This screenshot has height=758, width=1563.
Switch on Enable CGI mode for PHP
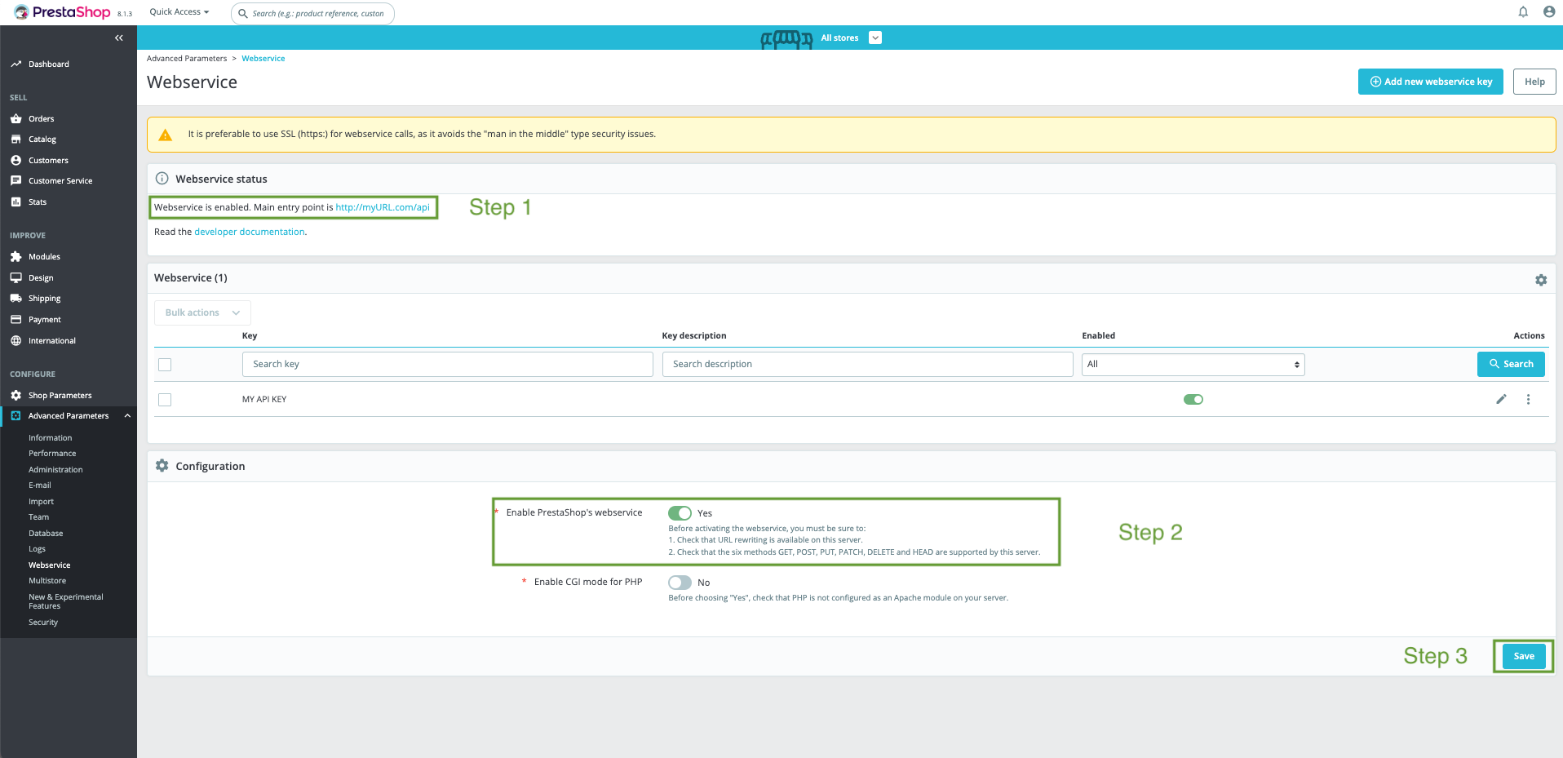coord(680,583)
